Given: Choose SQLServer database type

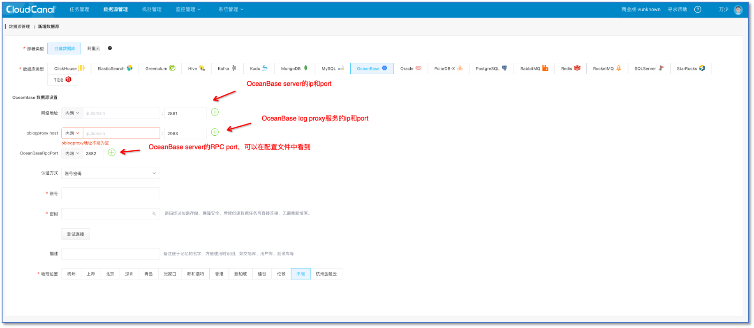Looking at the screenshot, I should 649,68.
